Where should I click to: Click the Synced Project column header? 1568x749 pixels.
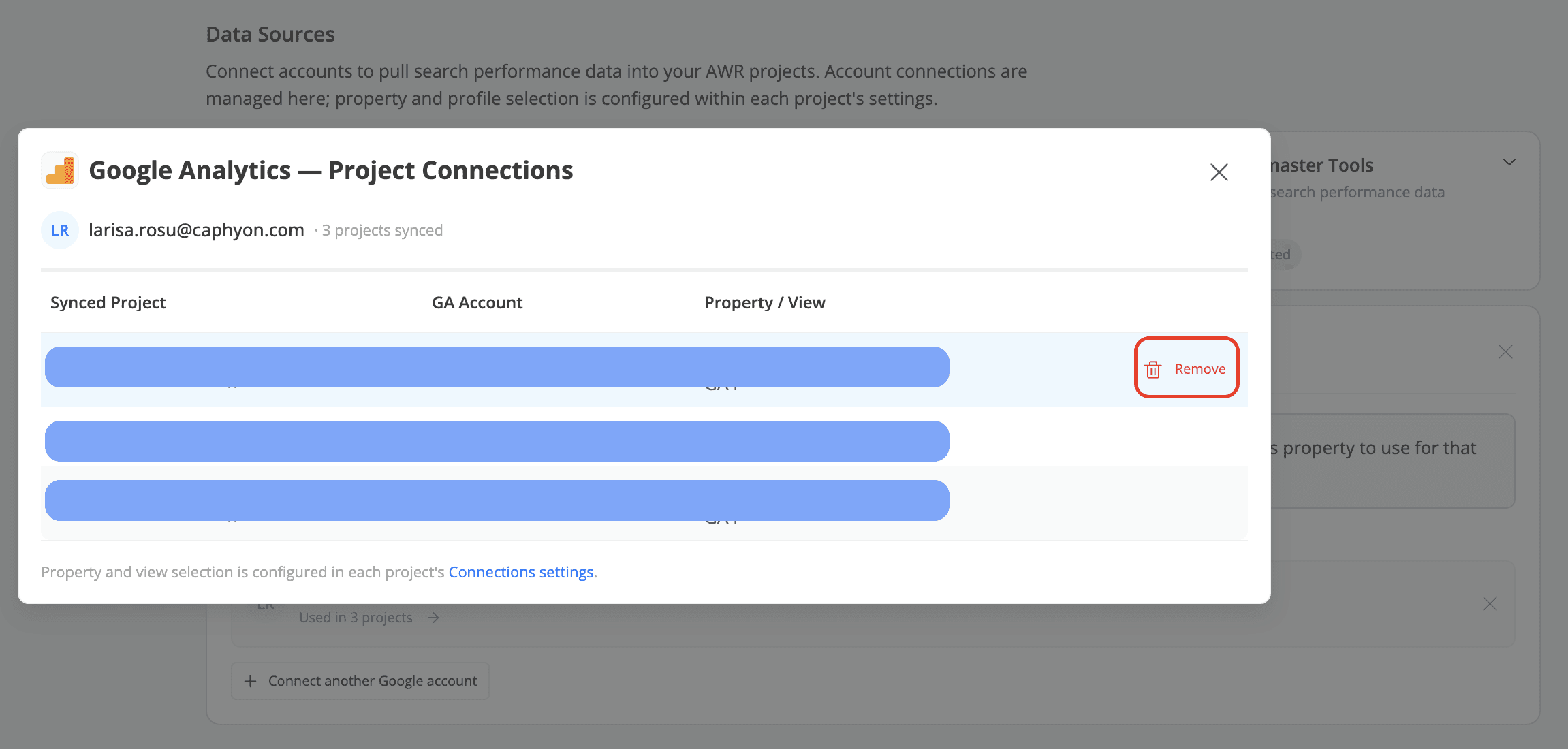(x=108, y=303)
